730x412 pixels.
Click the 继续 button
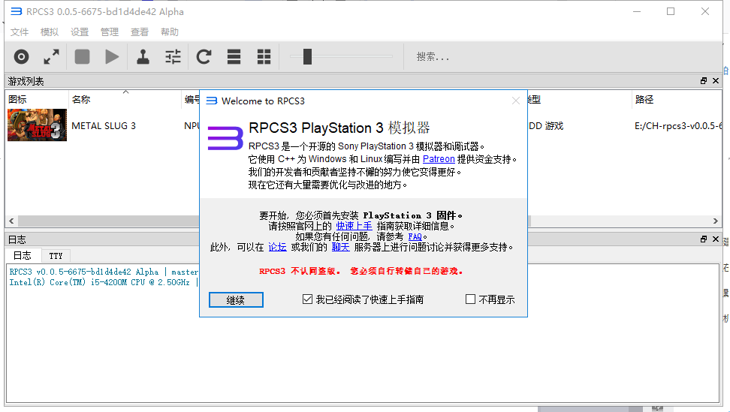[236, 299]
